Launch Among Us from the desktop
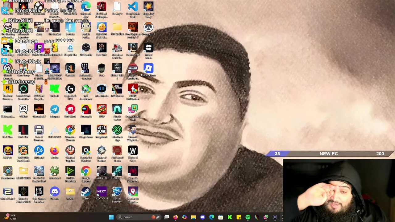Screen dimensions: 395x222 (86, 111)
